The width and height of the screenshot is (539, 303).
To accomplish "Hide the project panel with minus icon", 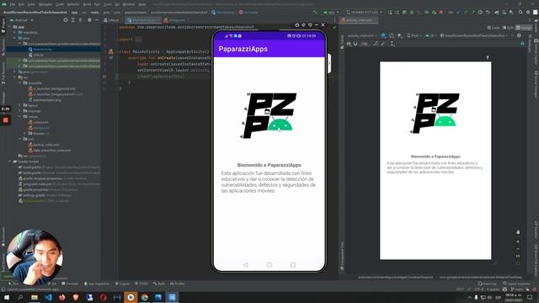I will click(x=97, y=20).
